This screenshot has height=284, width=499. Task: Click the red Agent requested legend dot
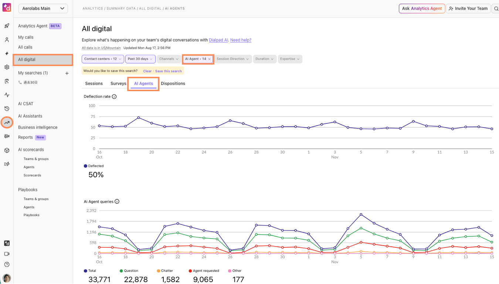coord(190,271)
